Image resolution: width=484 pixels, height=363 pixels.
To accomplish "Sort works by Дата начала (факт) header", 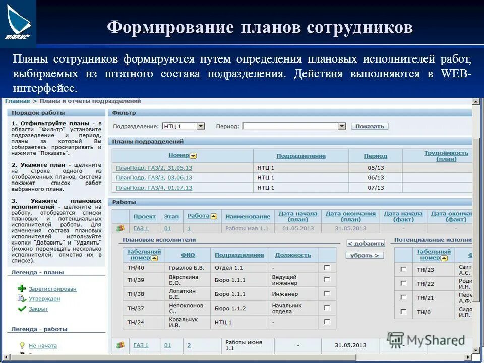I will [403, 216].
